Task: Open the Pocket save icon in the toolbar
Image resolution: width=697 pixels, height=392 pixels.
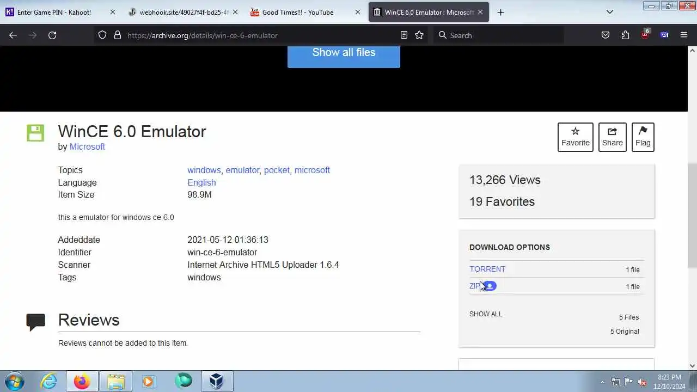Action: [606, 35]
